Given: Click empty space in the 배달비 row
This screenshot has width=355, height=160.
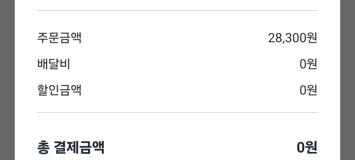Looking at the screenshot, I should 184,64.
